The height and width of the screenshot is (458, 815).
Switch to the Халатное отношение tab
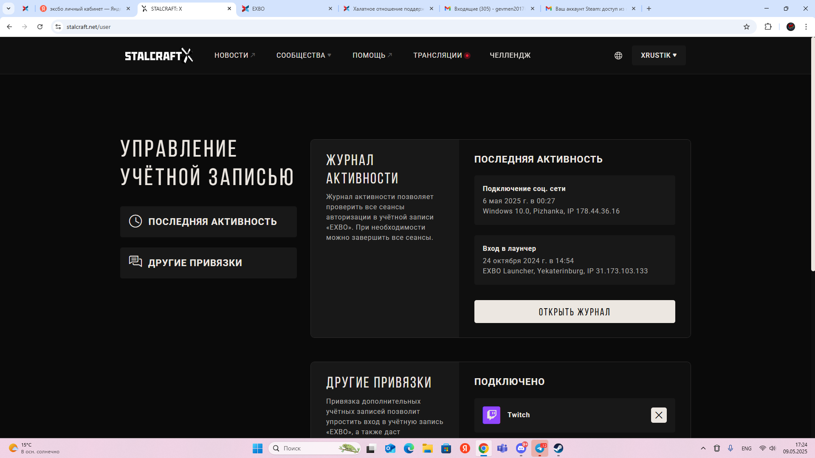[x=388, y=8]
